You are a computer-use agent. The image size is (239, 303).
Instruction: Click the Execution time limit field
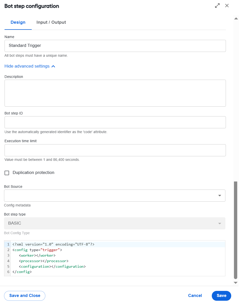click(115, 150)
